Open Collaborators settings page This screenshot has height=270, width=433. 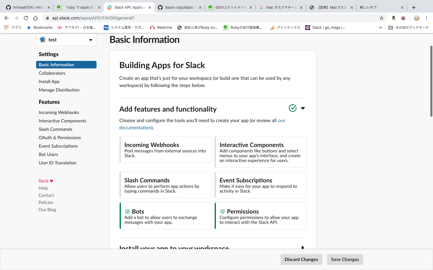(x=52, y=73)
